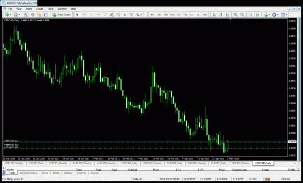
Task: Switch chart to M30 timeframe
Action: click(x=172, y=14)
